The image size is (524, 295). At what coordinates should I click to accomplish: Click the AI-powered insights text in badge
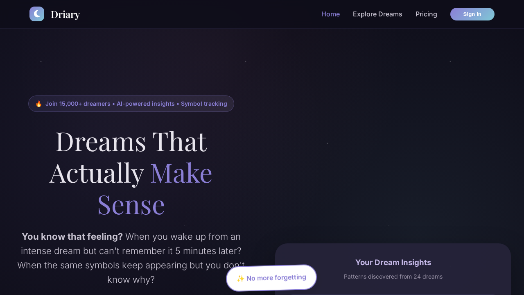click(146, 104)
